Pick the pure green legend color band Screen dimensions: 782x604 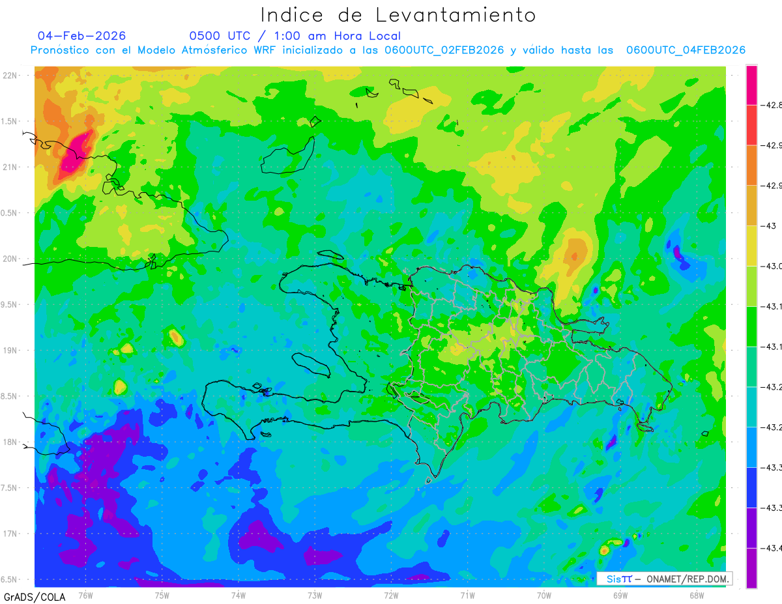pos(751,326)
